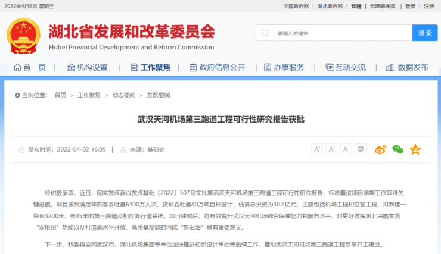Click 动态要闻 in the breadcrumb
Viewport: 441px width, 254px height.
pos(124,95)
